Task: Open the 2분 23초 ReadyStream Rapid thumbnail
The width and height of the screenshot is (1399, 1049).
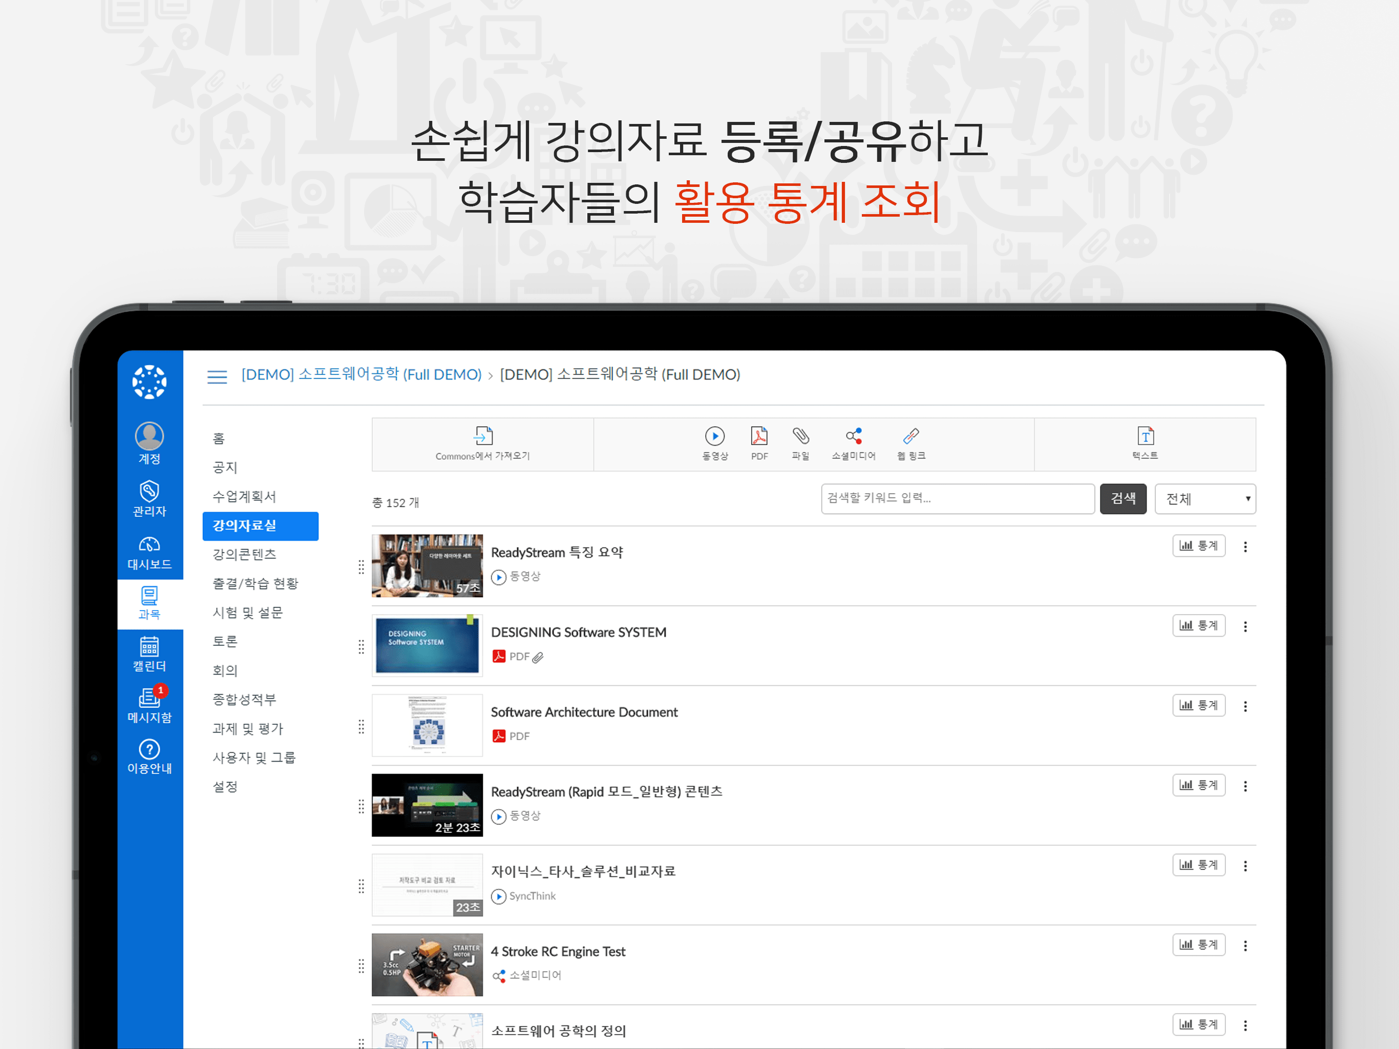Action: click(427, 805)
